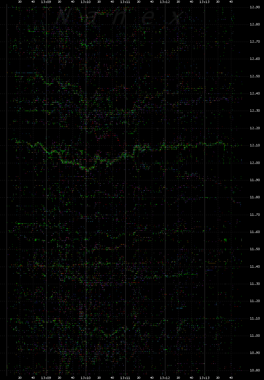Click the 12.90 price axis label
The height and width of the screenshot is (380, 264).
coord(254,7)
